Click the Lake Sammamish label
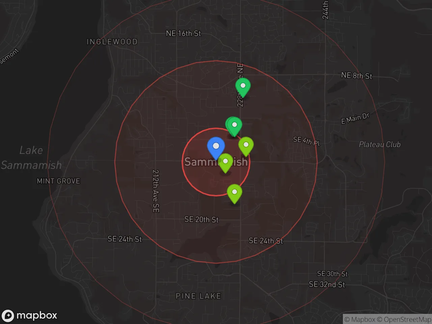Image resolution: width=432 pixels, height=324 pixels. tap(31, 158)
